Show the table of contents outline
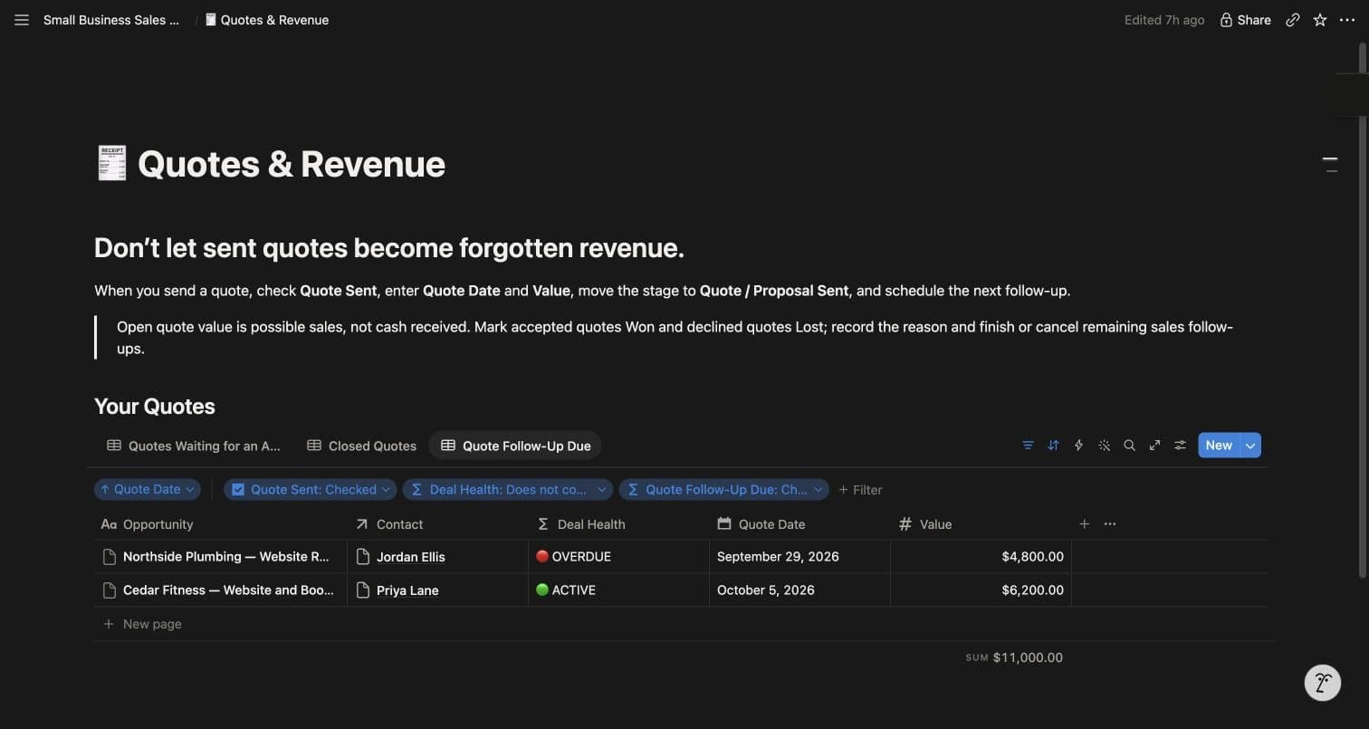 click(1330, 164)
